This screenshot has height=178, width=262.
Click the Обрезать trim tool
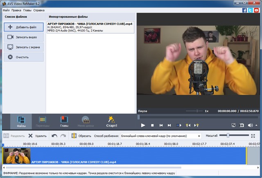(x=81, y=136)
